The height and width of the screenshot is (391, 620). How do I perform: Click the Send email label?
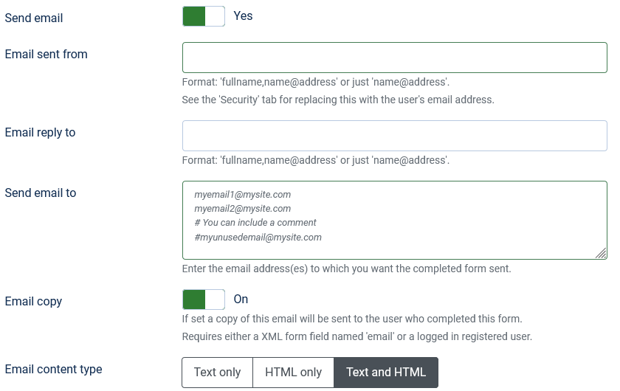click(x=34, y=18)
